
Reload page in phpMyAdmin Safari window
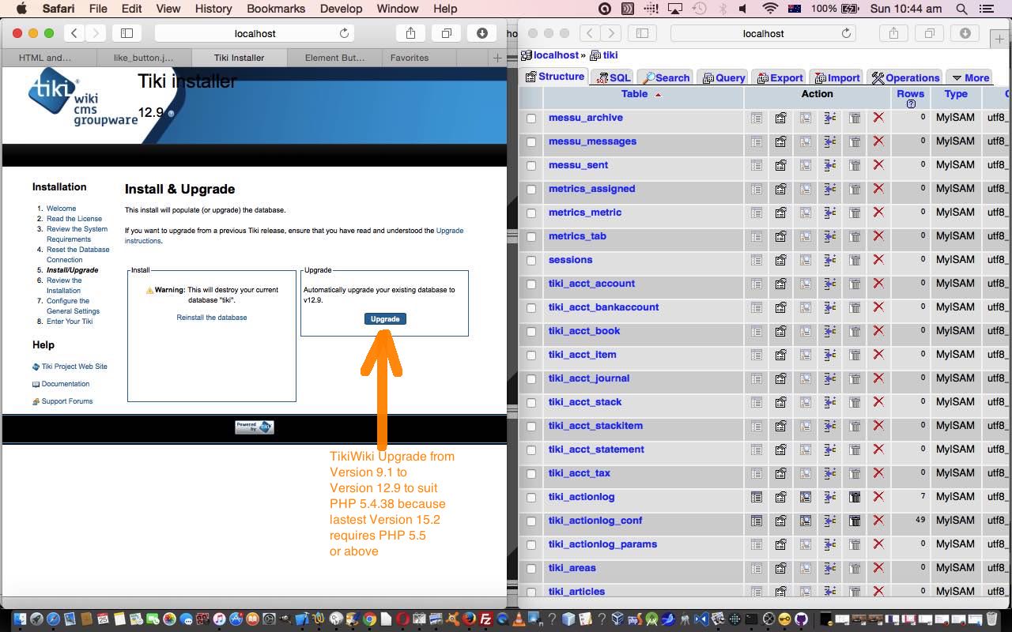(846, 33)
